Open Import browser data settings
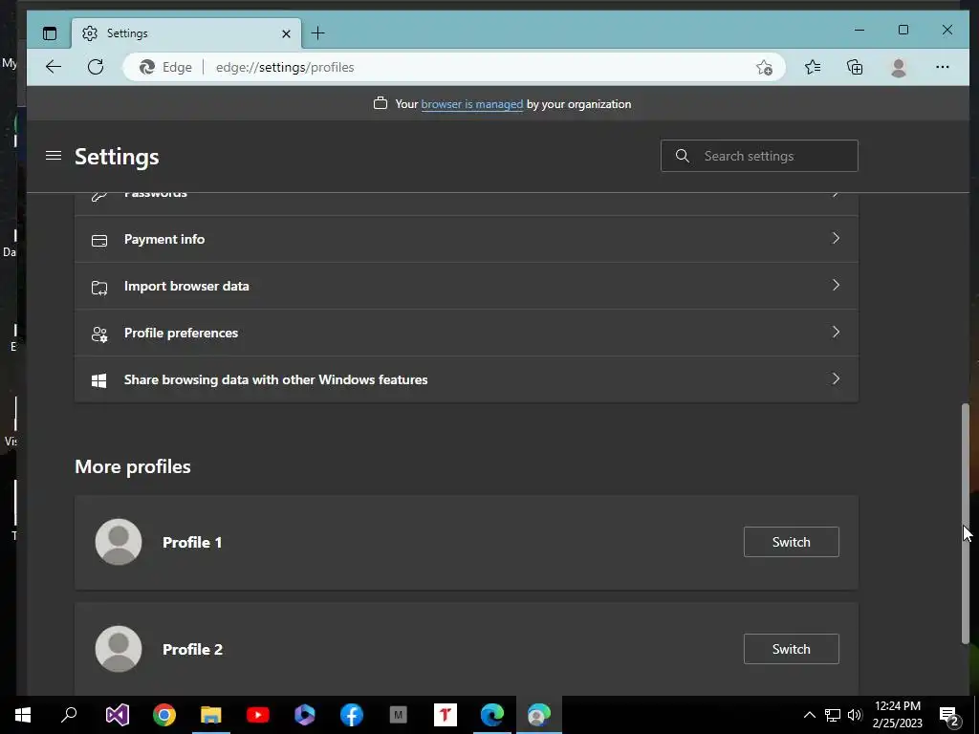Screen dimensions: 979x734 (467, 286)
